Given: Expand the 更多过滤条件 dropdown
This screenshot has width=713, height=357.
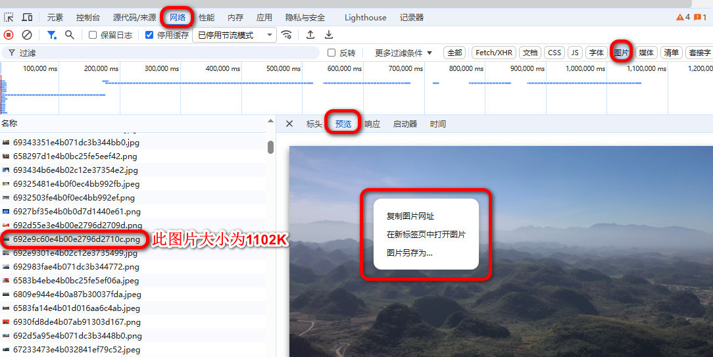Looking at the screenshot, I should 403,53.
